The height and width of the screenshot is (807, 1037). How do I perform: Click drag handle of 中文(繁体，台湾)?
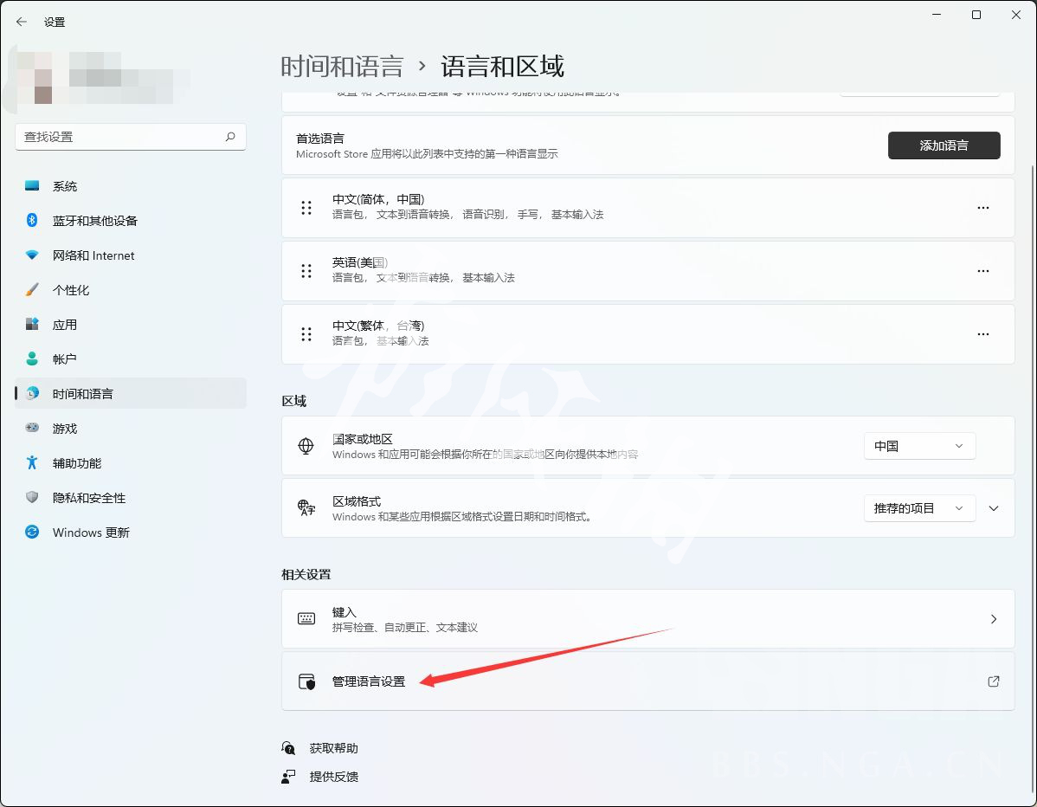[x=306, y=334]
